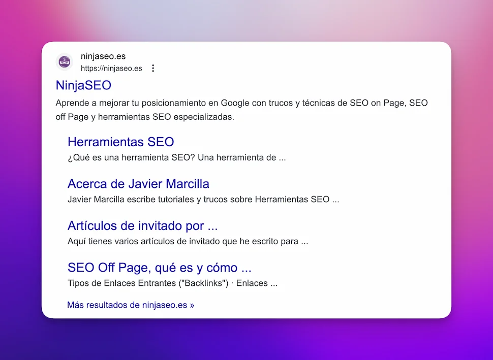Viewport: 493px width, 360px height.
Task: Click the word Google in the description
Action: [234, 103]
